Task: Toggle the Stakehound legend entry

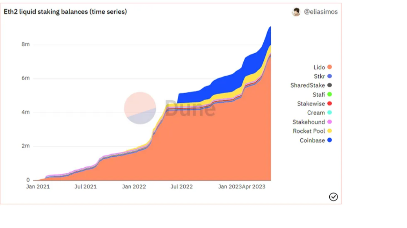Action: pyautogui.click(x=308, y=122)
